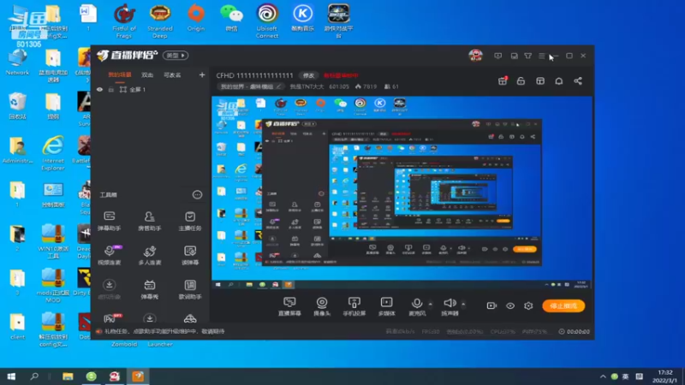Add 直播屏幕 screen capture source
685x385 pixels.
coord(289,306)
